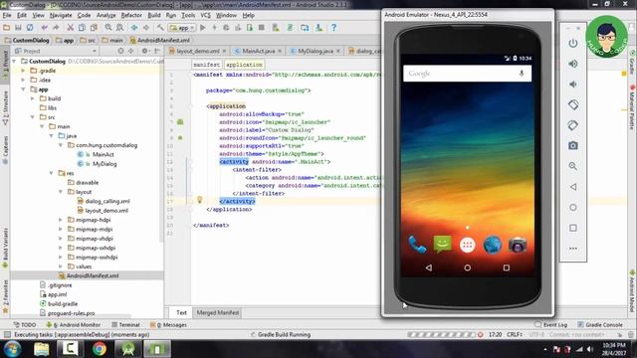Switch to the Merged Manifest tab
Screen dimensions: 637x358
[218, 312]
